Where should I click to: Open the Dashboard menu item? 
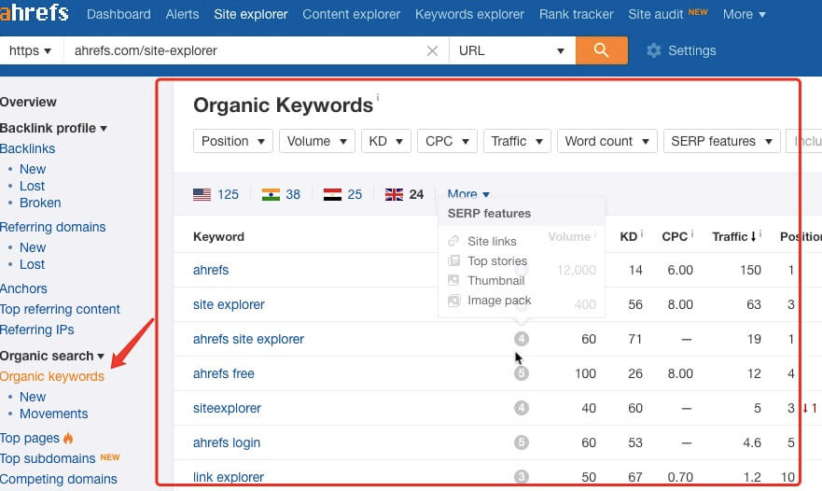tap(118, 14)
